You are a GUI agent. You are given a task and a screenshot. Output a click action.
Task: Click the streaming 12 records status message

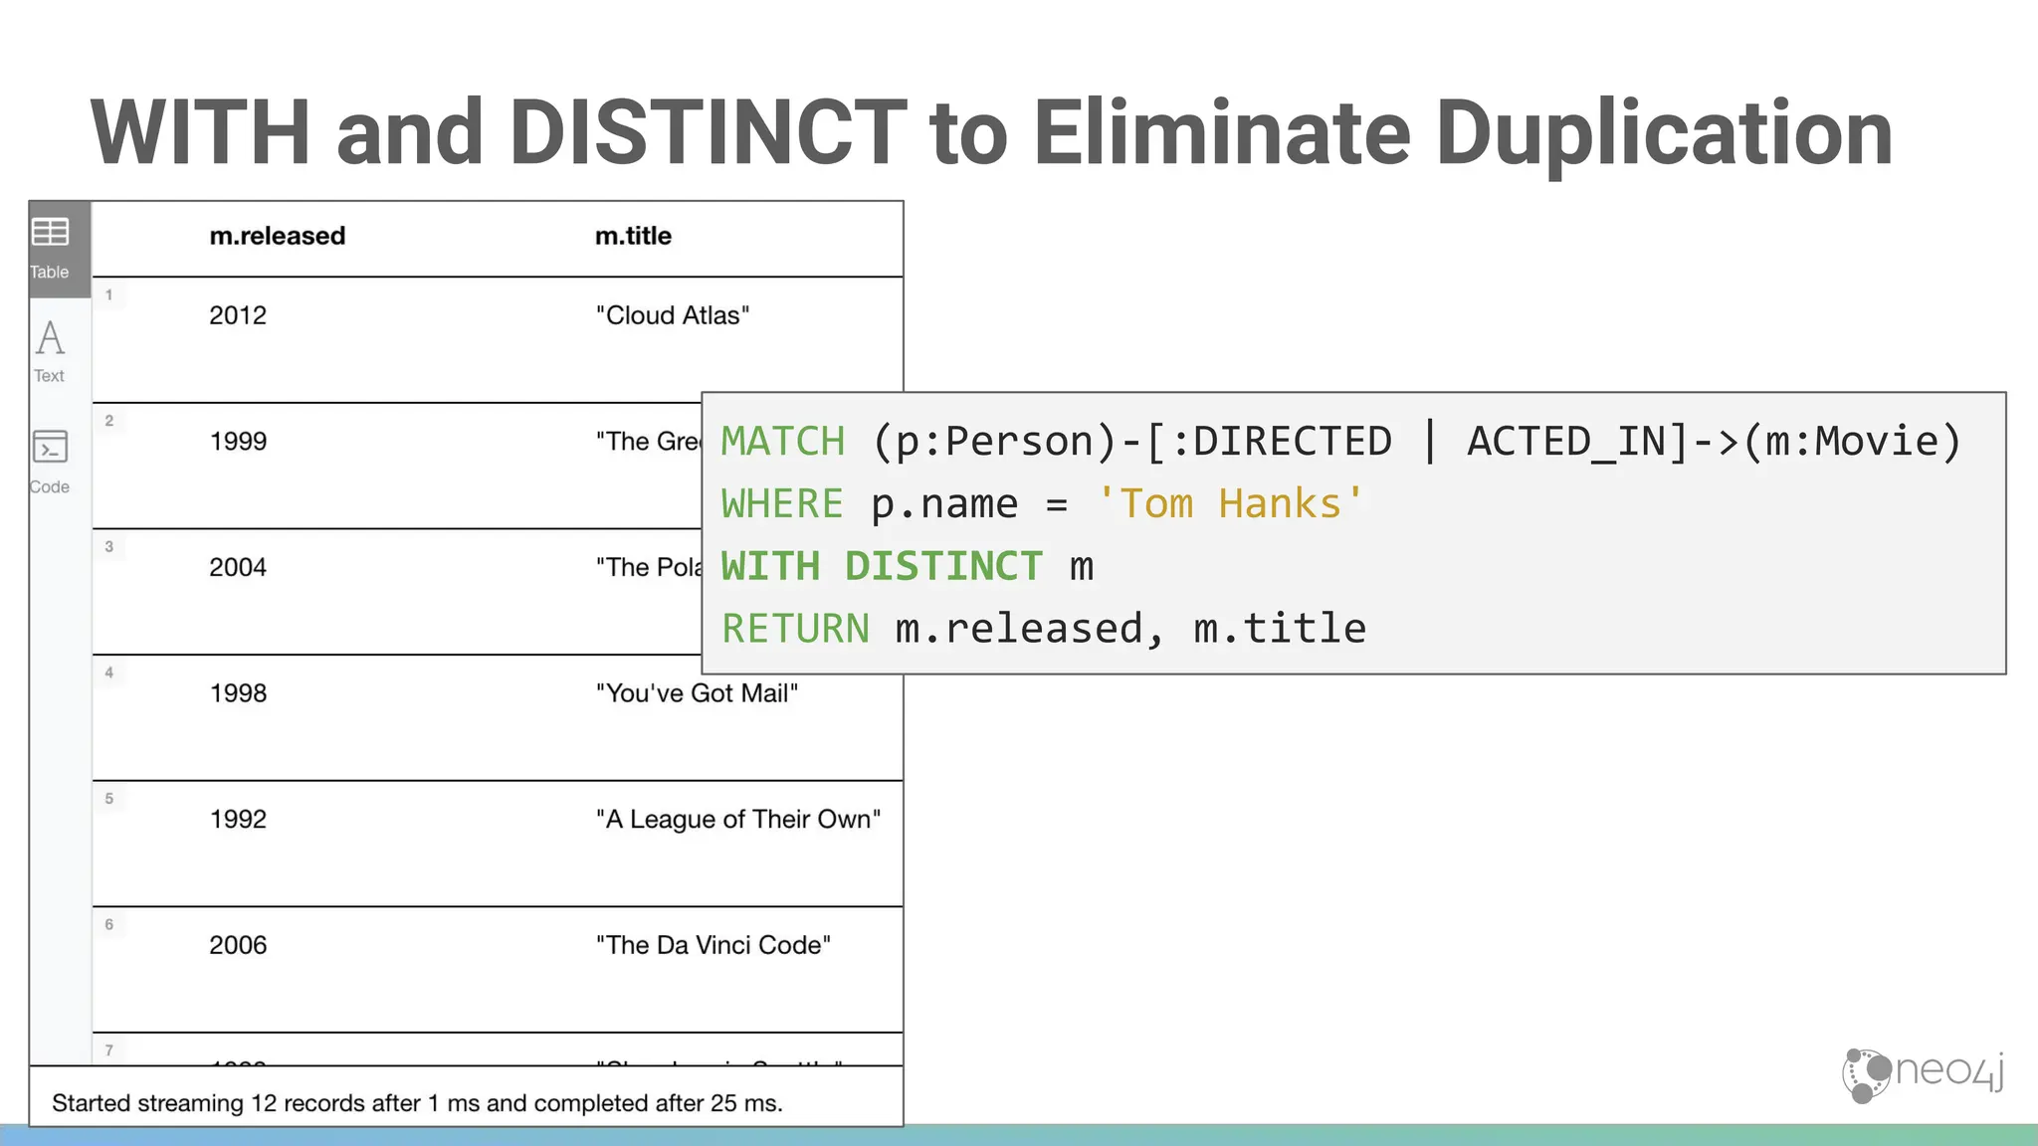coord(417,1103)
